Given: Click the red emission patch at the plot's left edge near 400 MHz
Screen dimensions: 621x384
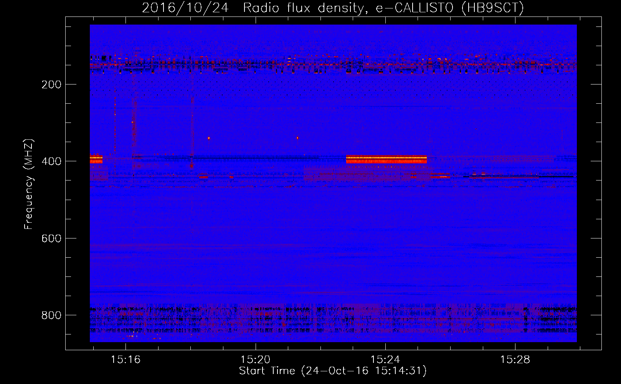Looking at the screenshot, I should 96,159.
